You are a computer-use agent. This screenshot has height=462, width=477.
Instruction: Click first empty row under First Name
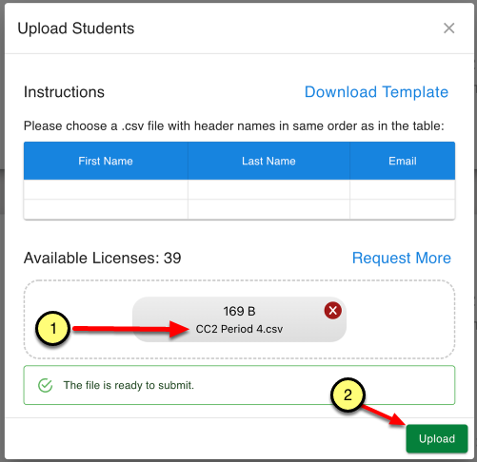(106, 189)
